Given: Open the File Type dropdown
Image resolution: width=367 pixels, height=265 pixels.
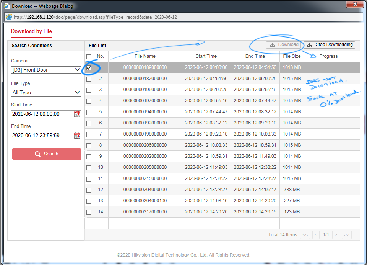Looking at the screenshot, I should [x=46, y=93].
